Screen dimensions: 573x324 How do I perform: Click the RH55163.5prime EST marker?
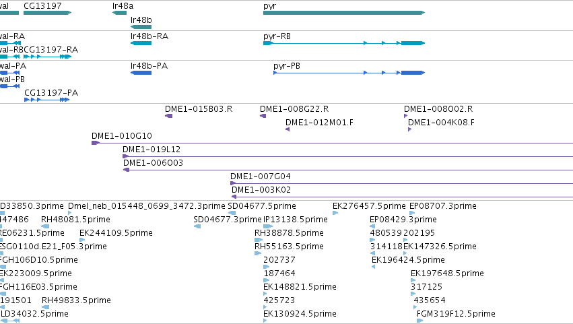point(258,253)
